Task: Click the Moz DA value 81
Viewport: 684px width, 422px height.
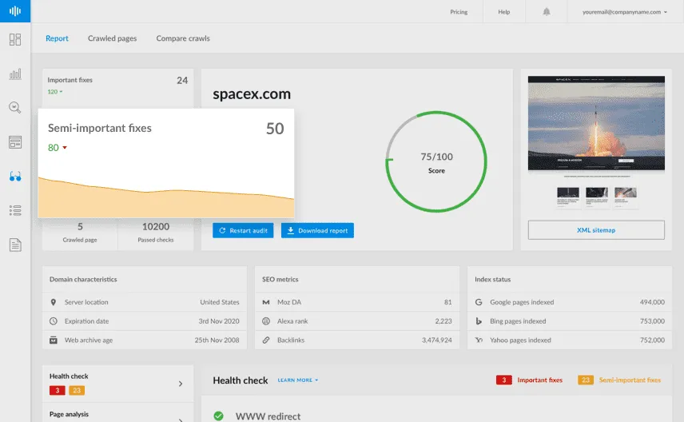Action: pos(448,302)
